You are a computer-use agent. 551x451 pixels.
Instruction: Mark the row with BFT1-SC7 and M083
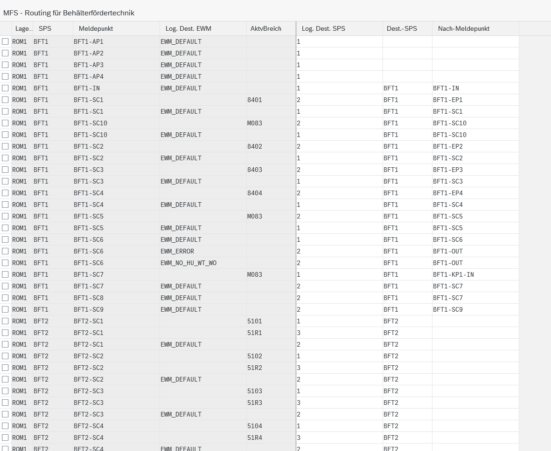[5, 274]
